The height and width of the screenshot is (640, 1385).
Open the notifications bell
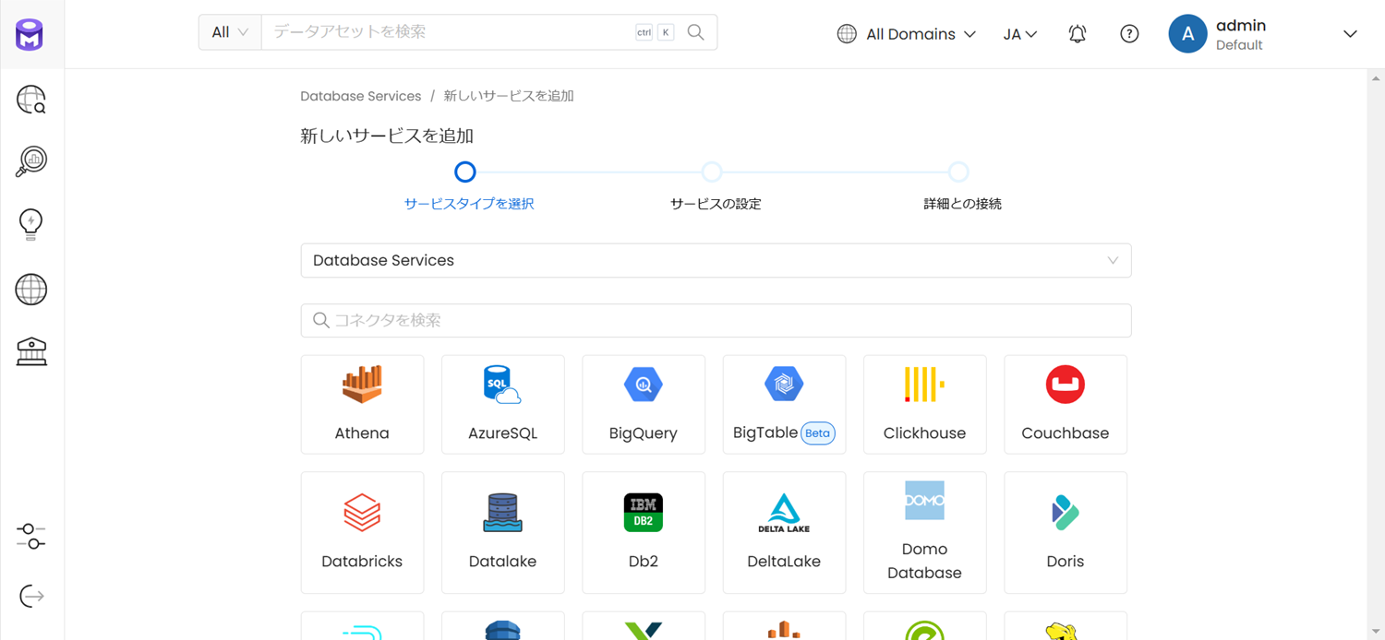pyautogui.click(x=1078, y=34)
